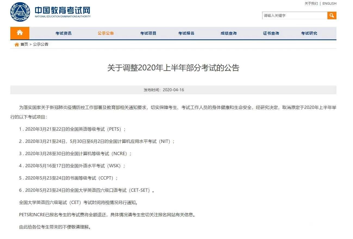
Task: Click the NEEA circular logo
Action: coord(20,12)
